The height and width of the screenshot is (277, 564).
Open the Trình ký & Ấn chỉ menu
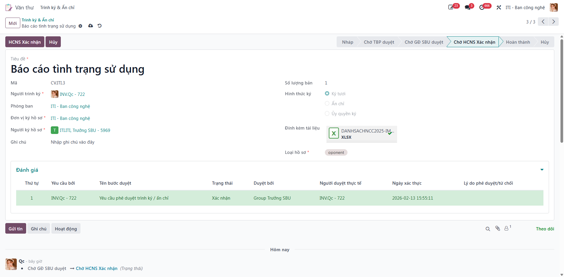pos(57,8)
